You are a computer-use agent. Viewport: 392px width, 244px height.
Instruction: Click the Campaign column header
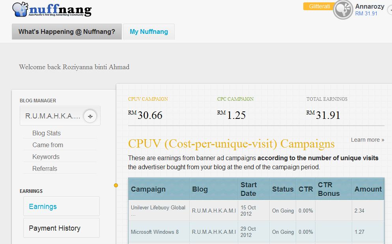[x=159, y=189]
